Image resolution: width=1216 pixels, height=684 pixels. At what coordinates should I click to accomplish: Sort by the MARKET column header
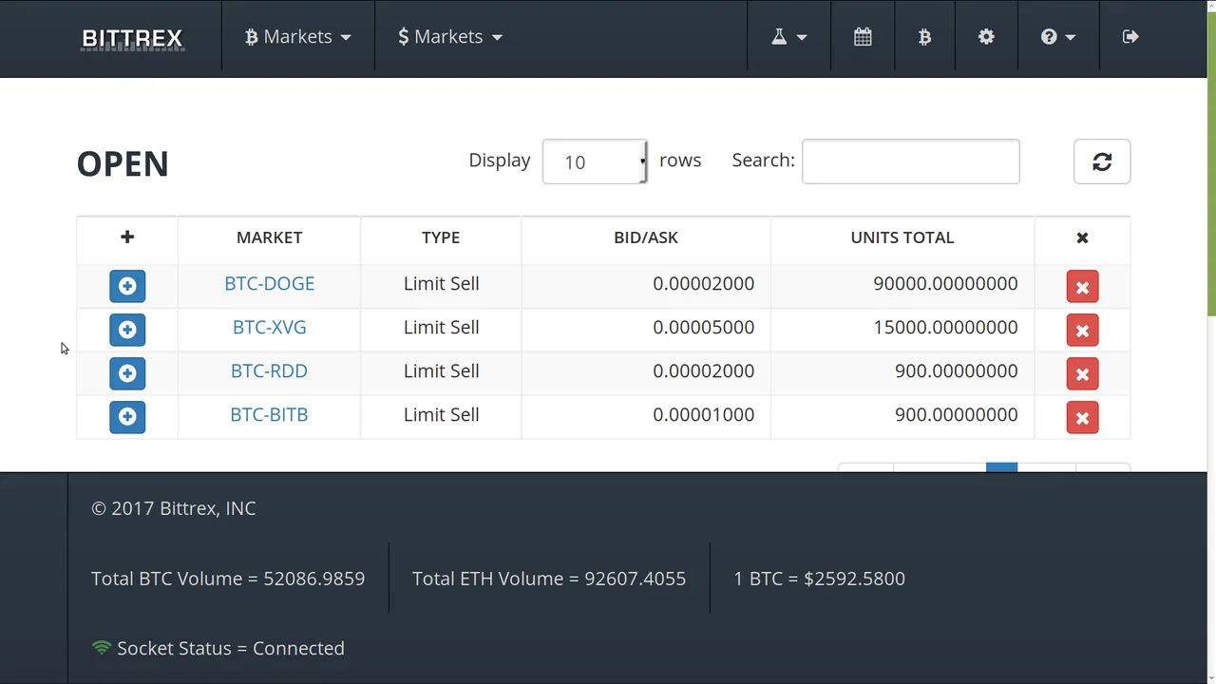tap(270, 238)
